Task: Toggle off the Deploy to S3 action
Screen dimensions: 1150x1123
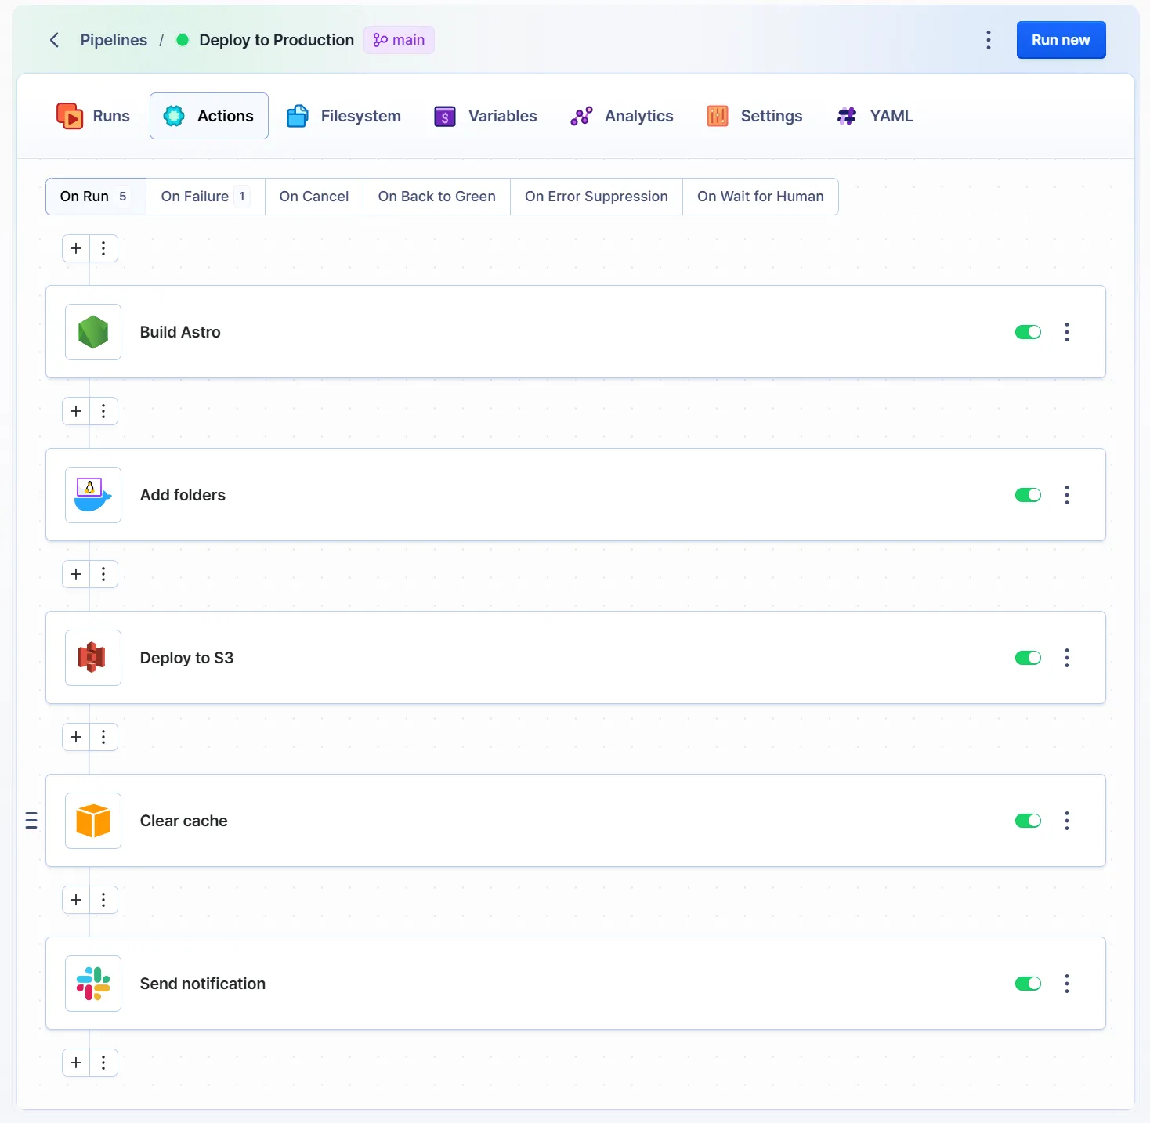Action: (x=1028, y=658)
